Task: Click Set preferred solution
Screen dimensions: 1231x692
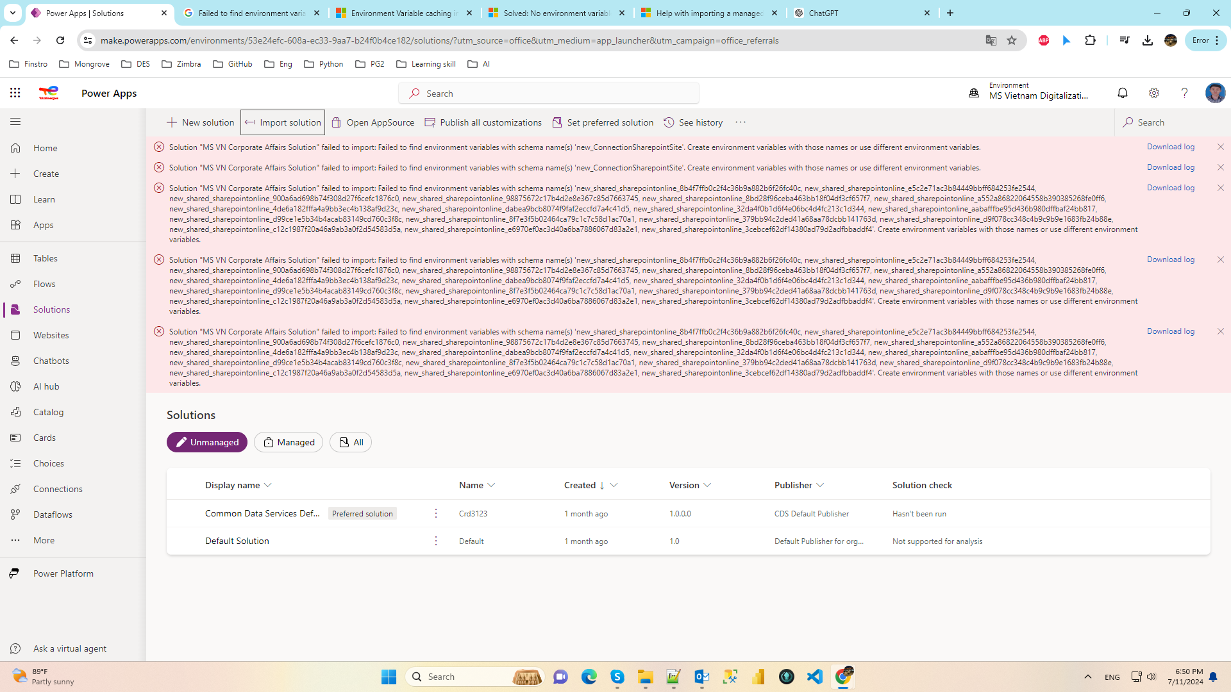Action: click(x=603, y=122)
